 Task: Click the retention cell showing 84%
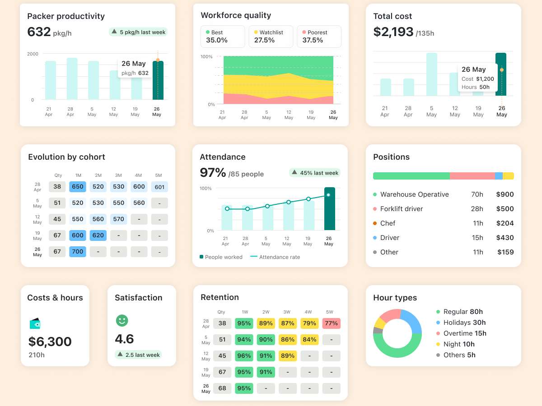coord(309,340)
